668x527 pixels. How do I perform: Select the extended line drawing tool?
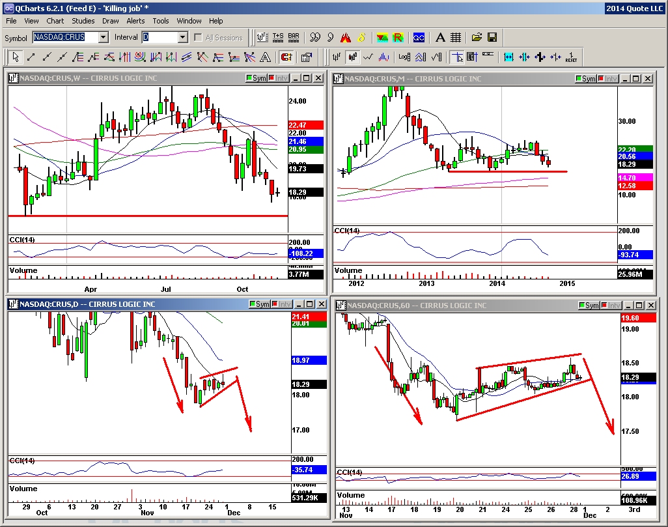click(x=63, y=57)
